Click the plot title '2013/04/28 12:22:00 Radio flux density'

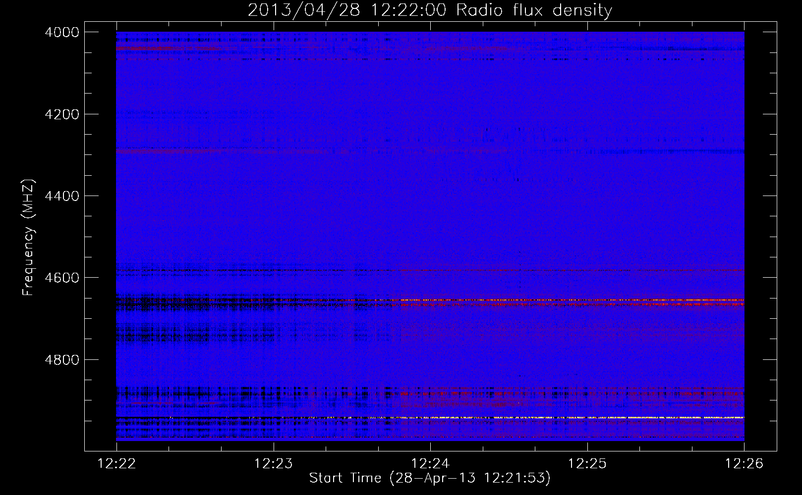point(430,10)
